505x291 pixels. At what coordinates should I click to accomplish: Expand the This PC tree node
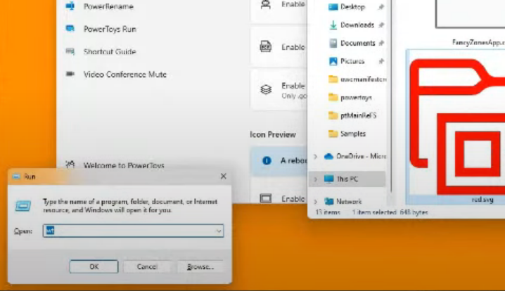pyautogui.click(x=316, y=179)
